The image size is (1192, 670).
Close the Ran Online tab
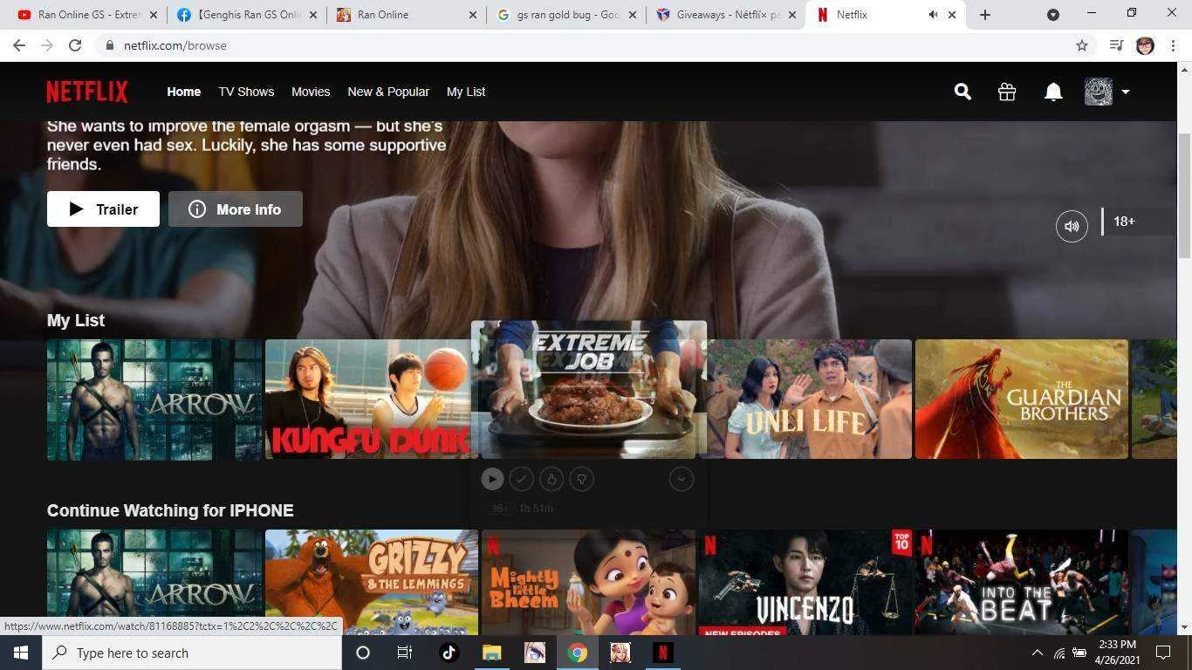point(473,15)
